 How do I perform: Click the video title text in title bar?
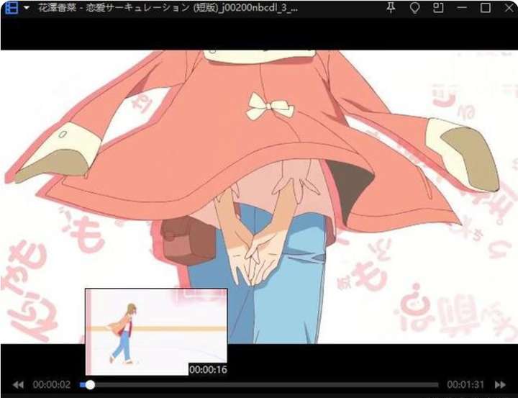point(168,8)
